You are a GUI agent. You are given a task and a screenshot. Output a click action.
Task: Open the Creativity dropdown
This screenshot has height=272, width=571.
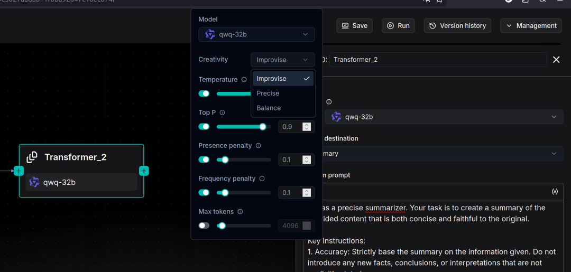pyautogui.click(x=282, y=60)
